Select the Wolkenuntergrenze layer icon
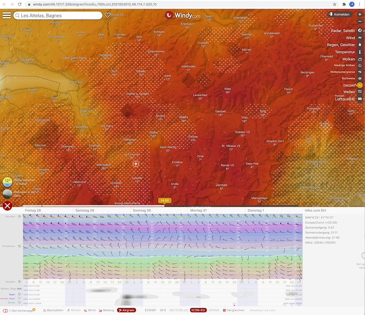 click(x=360, y=72)
